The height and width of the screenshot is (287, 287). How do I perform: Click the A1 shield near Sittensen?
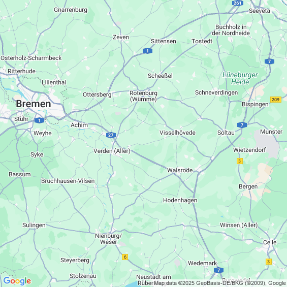(147, 51)
